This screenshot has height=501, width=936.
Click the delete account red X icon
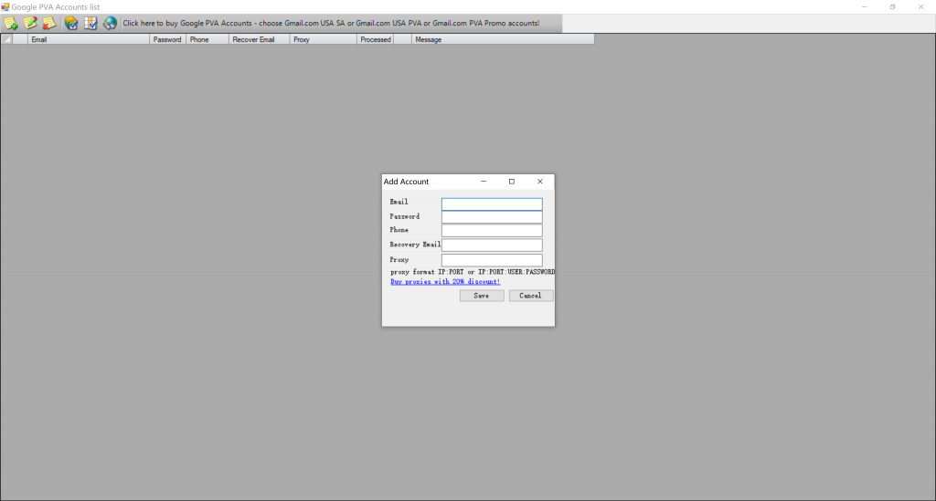[49, 23]
